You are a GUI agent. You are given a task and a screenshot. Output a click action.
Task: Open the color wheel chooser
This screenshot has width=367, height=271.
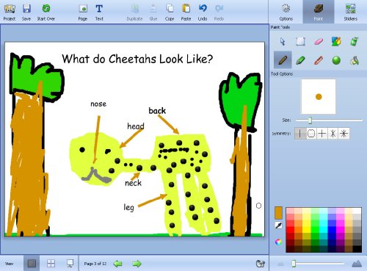(x=278, y=242)
